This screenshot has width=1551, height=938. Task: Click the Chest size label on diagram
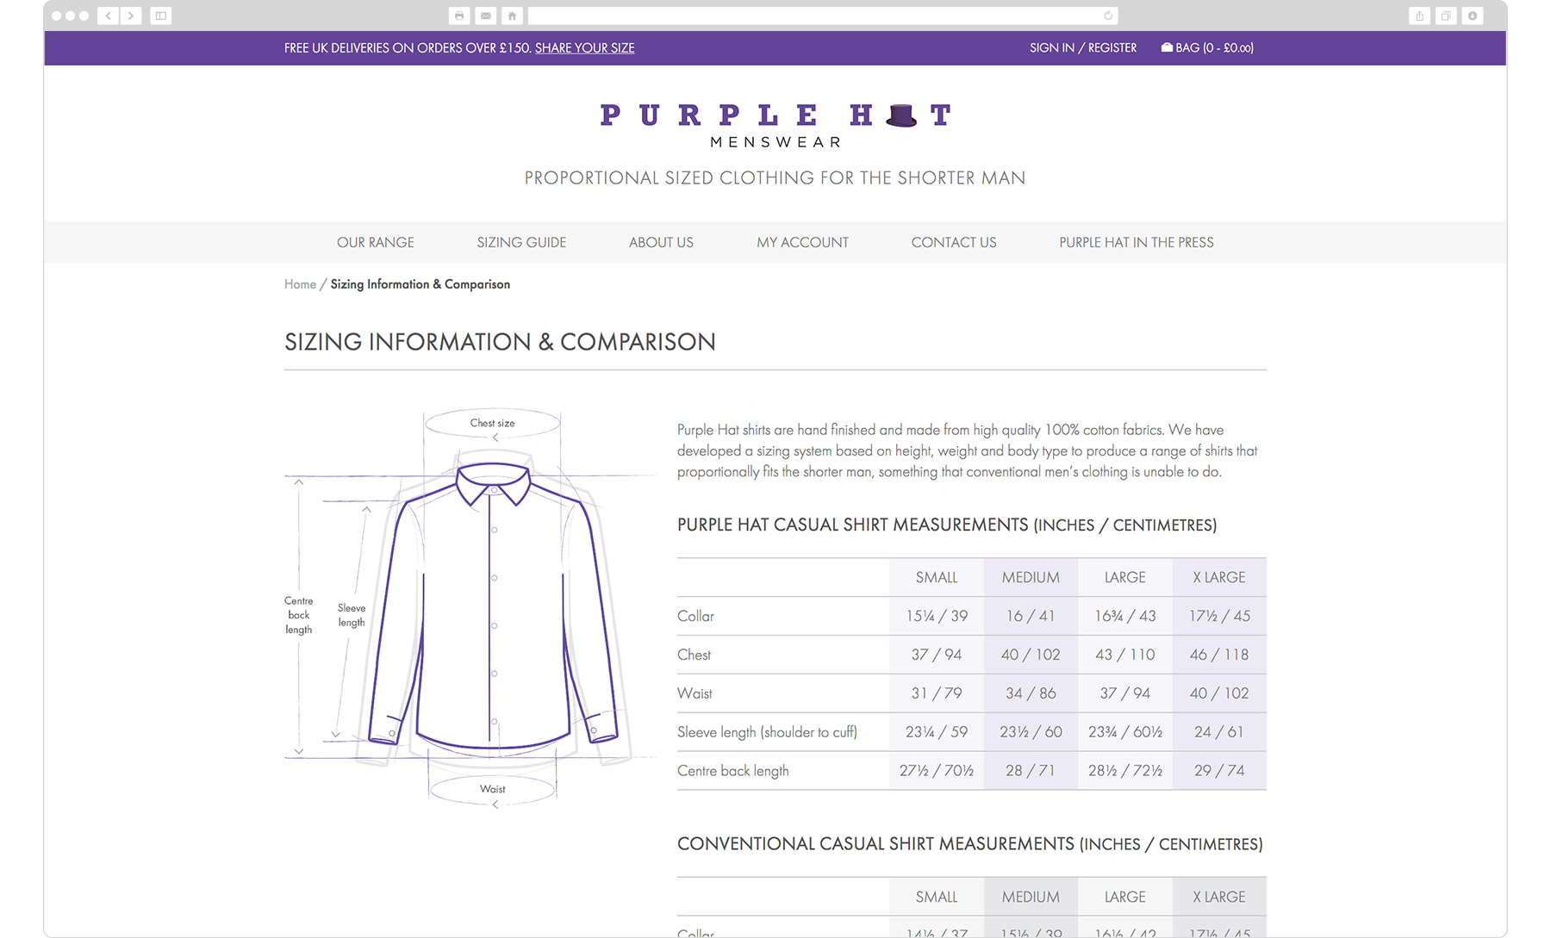coord(492,423)
